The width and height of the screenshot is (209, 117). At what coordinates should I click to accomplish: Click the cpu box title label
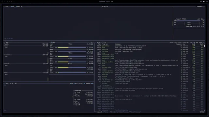tap(7, 6)
